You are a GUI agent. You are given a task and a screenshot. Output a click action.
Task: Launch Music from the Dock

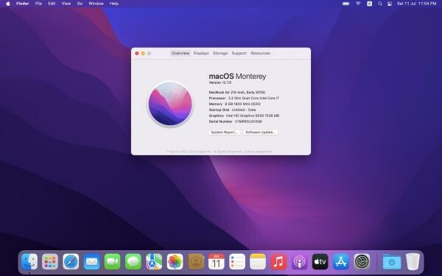pos(278,261)
